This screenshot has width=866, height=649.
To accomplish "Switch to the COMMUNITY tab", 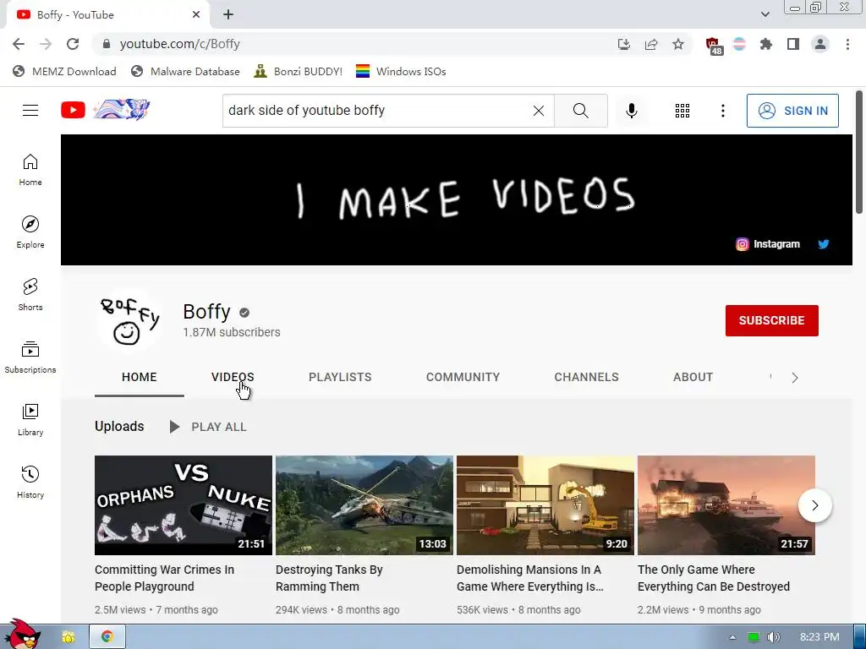I will pos(463,377).
